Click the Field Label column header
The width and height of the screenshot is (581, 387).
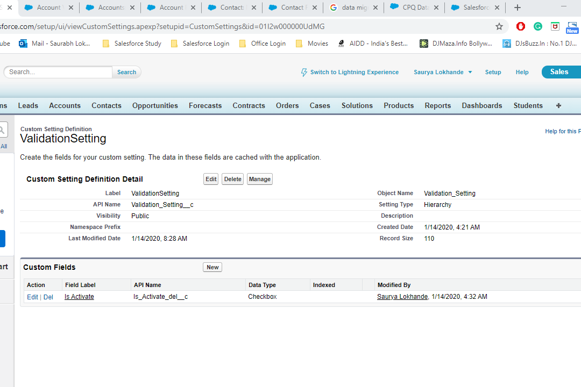[80, 285]
